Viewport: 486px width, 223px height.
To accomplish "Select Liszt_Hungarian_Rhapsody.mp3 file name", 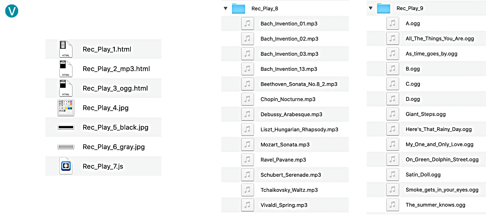I will (x=299, y=129).
